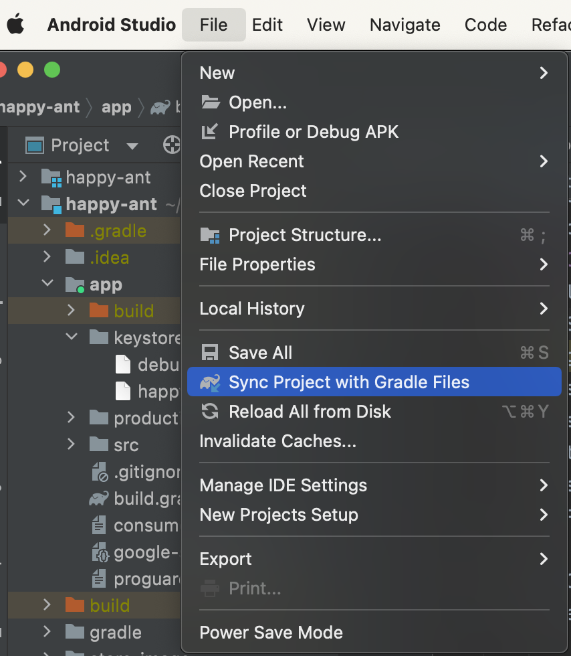Click the orange .gradle folder icon
The image size is (571, 656).
[76, 230]
